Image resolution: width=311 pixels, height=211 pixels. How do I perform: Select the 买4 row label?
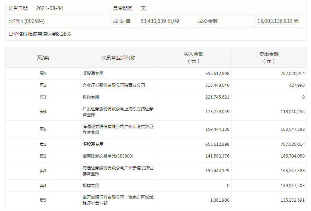[43, 112]
